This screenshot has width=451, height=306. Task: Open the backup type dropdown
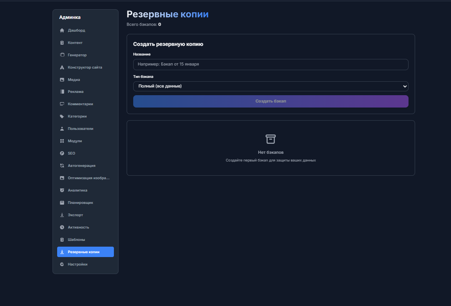coord(270,86)
